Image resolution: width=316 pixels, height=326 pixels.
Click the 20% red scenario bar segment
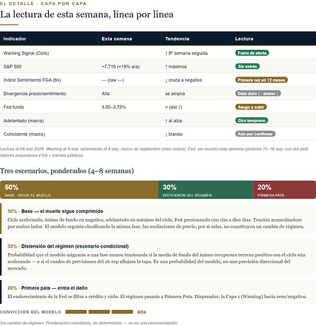coord(285,190)
